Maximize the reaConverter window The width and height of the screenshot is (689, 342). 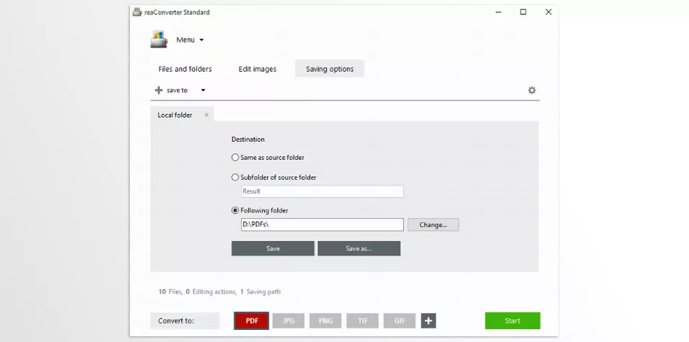click(523, 12)
